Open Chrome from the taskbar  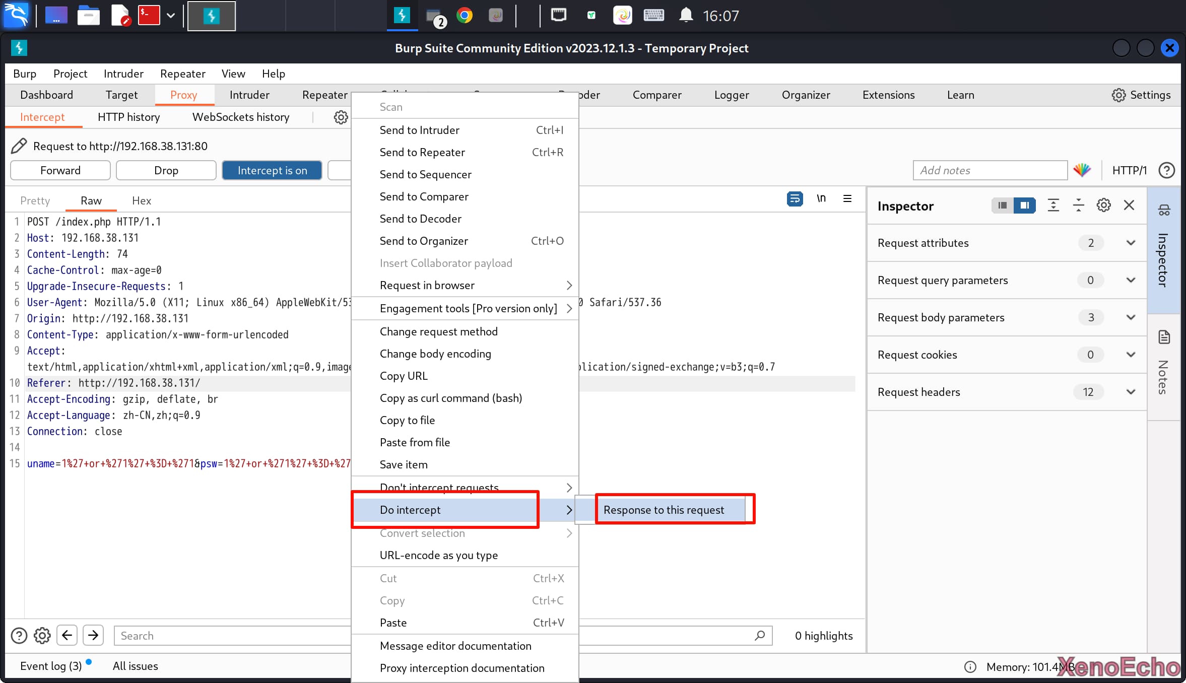point(465,16)
